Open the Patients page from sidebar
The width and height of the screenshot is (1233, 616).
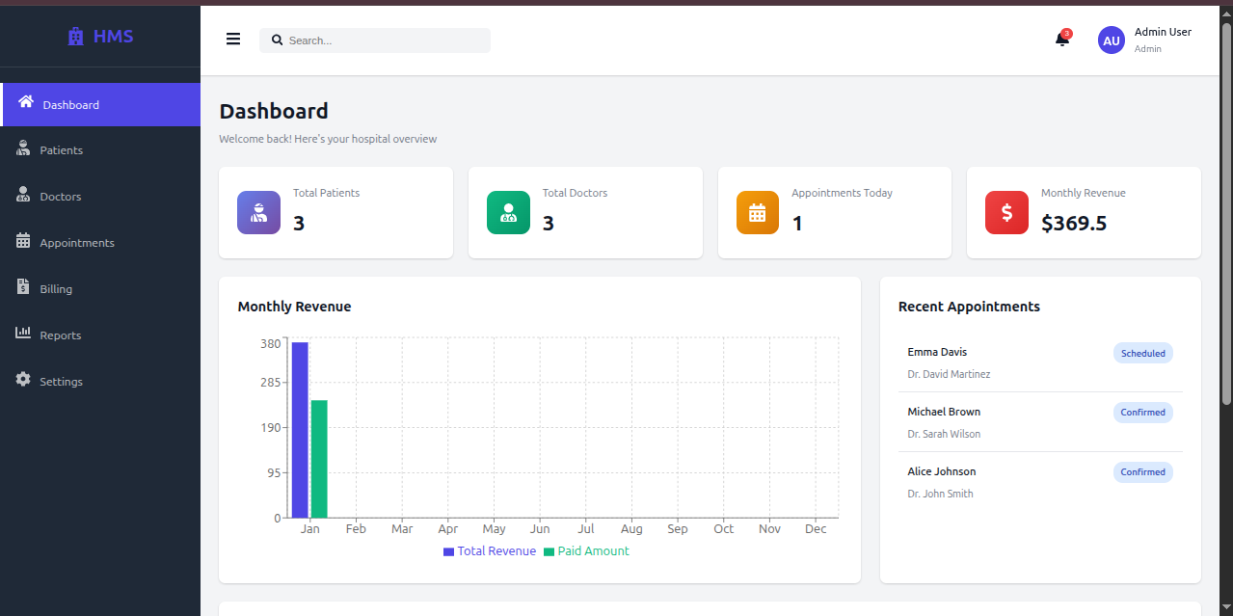coord(100,150)
